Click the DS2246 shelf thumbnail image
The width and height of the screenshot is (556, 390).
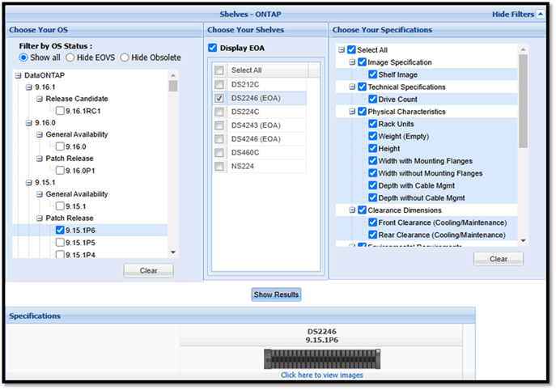(x=322, y=359)
